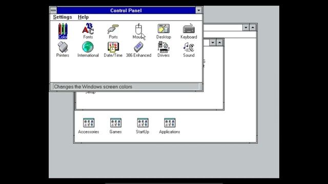
Task: Open the Desktop settings icon
Action: (x=163, y=31)
